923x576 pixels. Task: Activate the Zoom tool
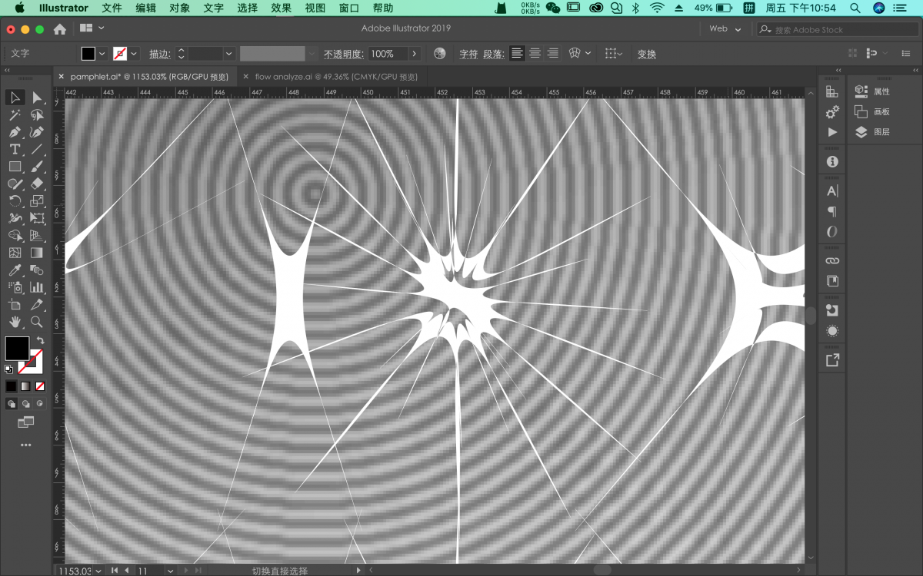[37, 322]
